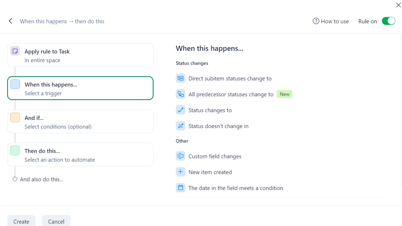Click the Create button
The height and width of the screenshot is (226, 402).
tap(21, 221)
